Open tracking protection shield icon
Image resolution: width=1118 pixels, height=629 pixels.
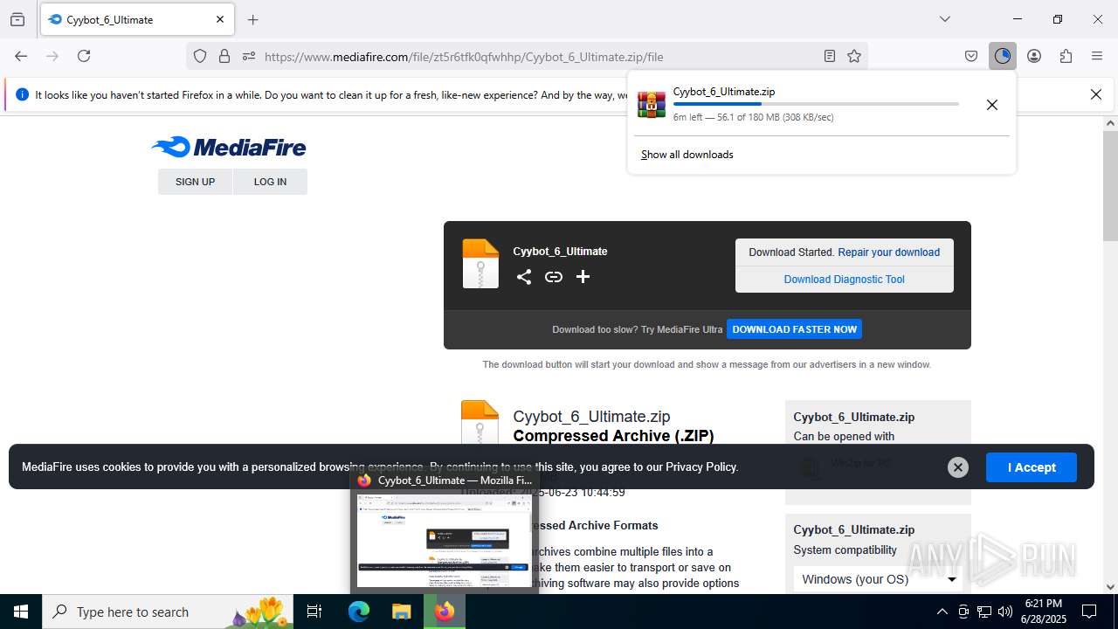tap(200, 56)
